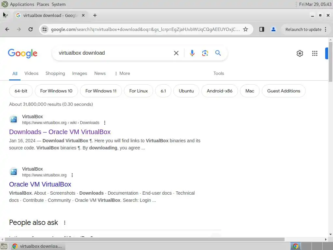Start voice search with microphone icon
333x250 pixels.
coord(192,53)
